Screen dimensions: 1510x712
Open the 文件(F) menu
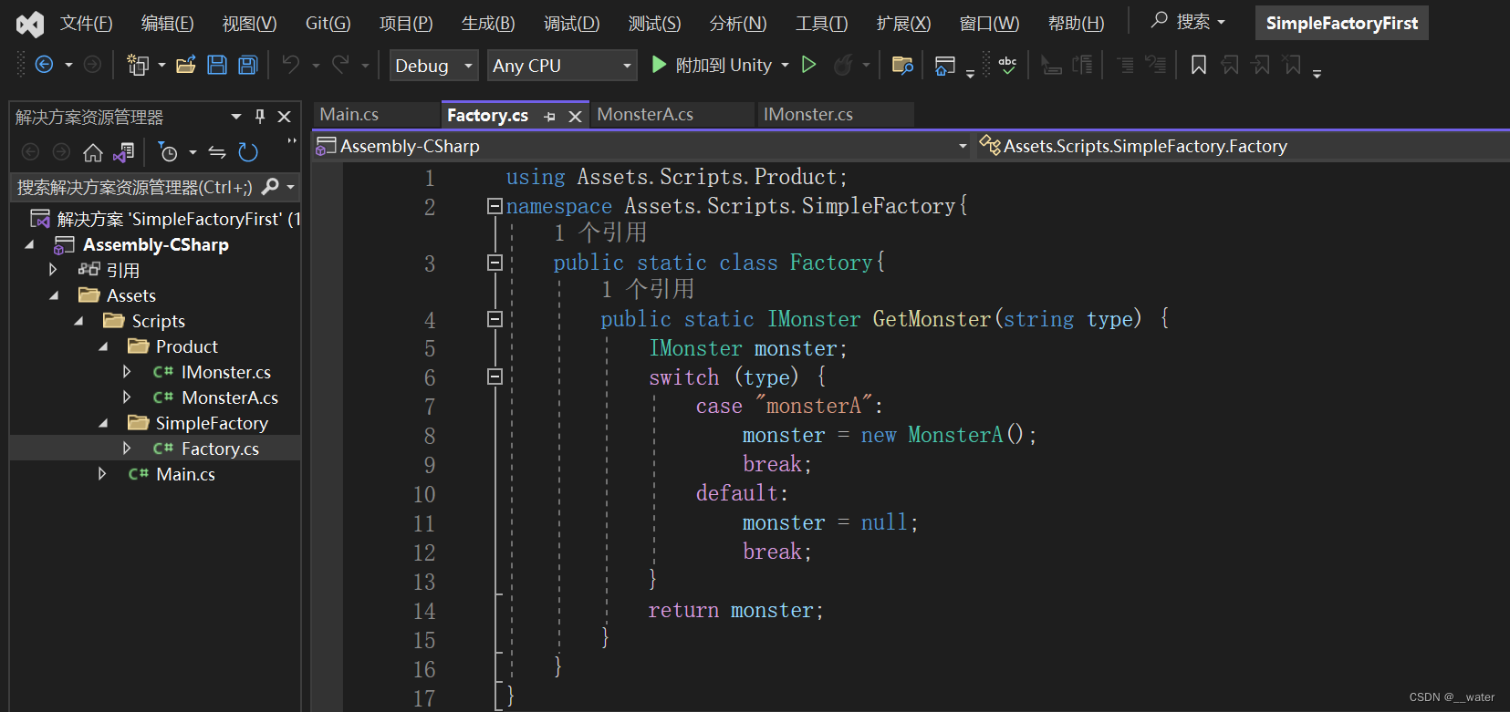[87, 23]
